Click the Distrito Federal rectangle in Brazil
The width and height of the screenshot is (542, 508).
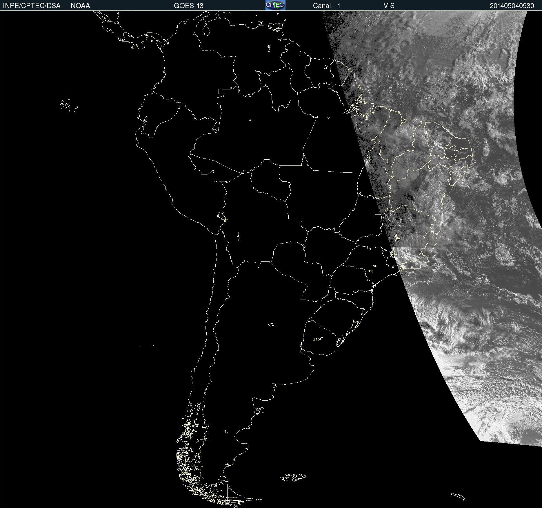click(378, 216)
